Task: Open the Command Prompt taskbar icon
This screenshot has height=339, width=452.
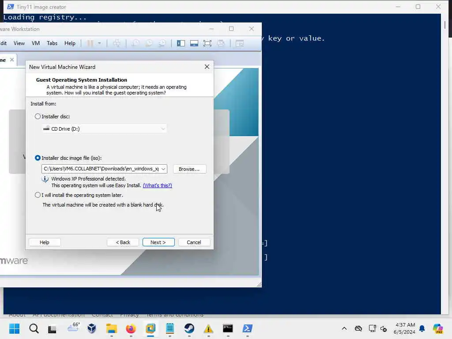Action: tap(228, 328)
